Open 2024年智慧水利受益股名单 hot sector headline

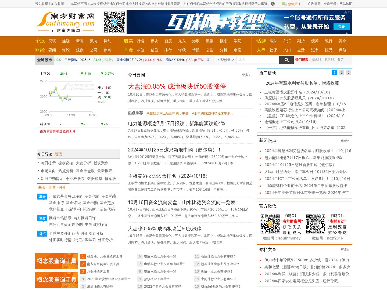pos(305,83)
